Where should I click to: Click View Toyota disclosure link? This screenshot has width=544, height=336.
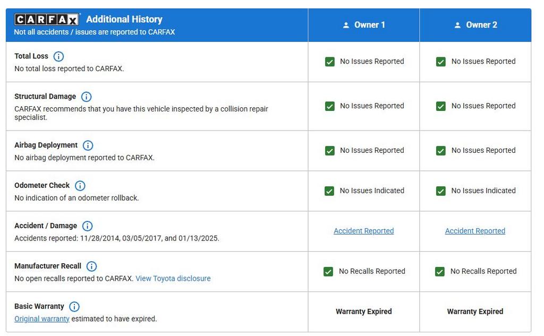173,279
